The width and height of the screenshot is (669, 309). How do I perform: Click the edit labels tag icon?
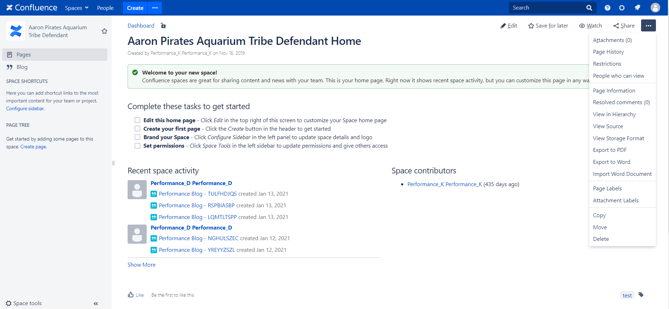(641, 295)
